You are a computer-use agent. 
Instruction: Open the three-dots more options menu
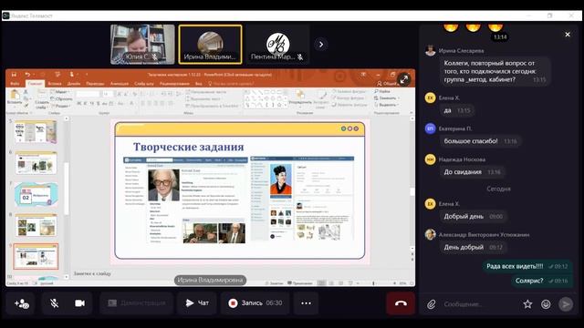[x=306, y=303]
